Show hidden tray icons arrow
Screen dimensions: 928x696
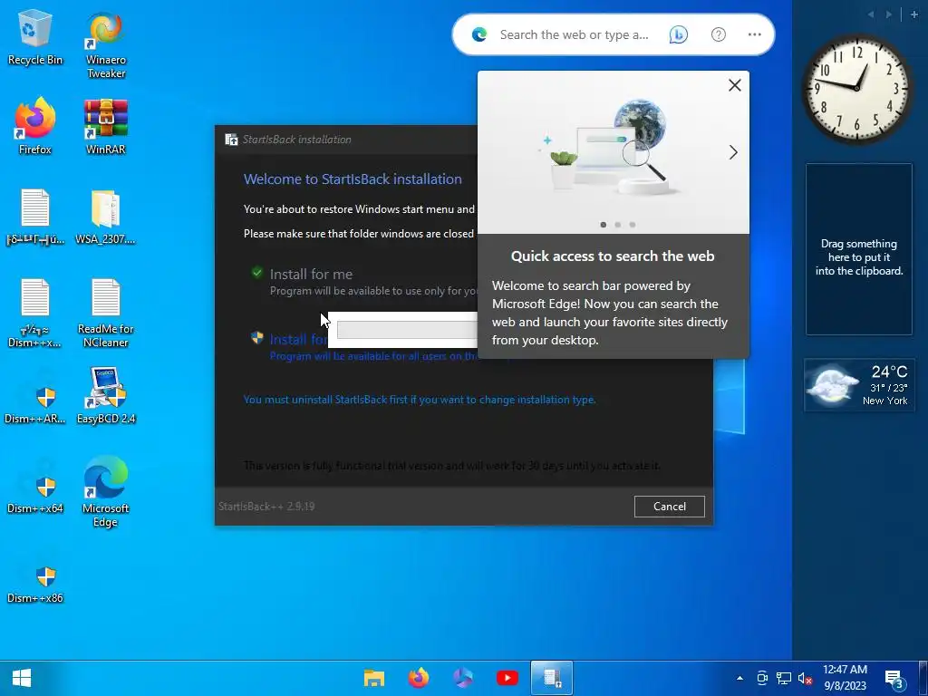(x=739, y=678)
